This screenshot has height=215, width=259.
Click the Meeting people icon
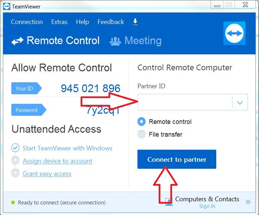[x=115, y=41]
